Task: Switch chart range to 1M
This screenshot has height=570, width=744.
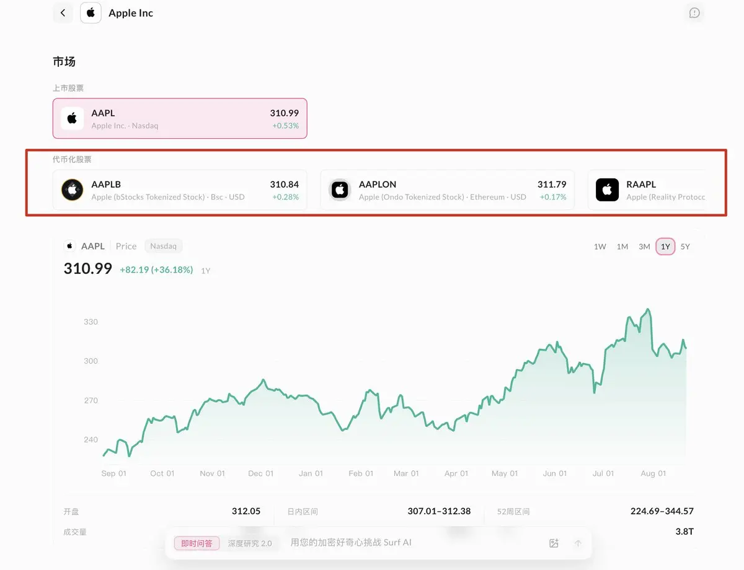Action: click(x=622, y=247)
